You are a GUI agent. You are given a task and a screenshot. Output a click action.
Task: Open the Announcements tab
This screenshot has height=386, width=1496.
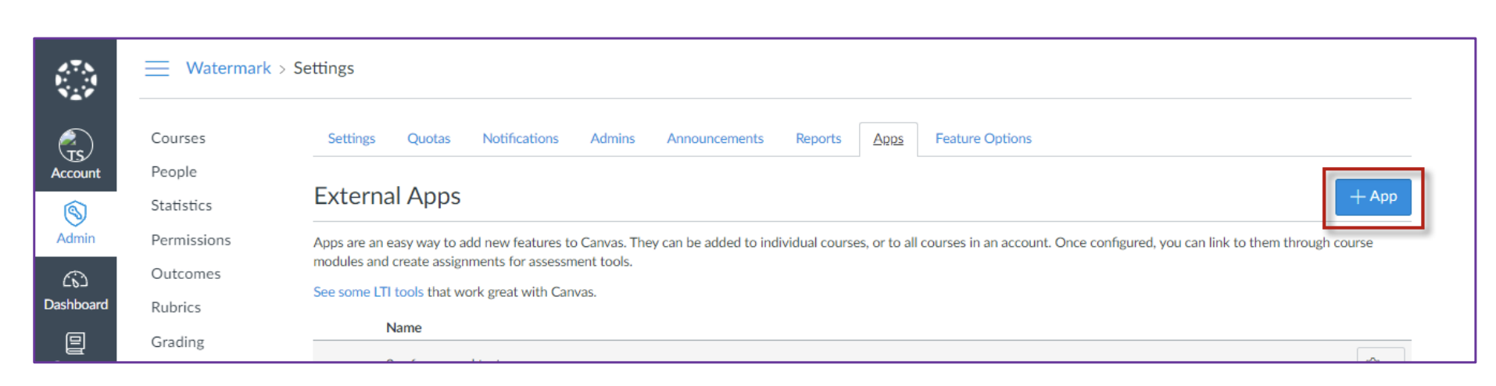pyautogui.click(x=715, y=138)
